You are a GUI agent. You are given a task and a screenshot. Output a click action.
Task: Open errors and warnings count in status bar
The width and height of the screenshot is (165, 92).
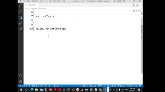point(35,86)
